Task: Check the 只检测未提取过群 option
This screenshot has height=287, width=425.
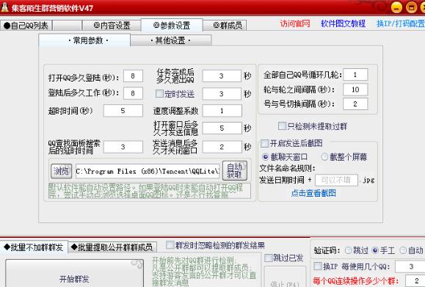Action: [282, 126]
